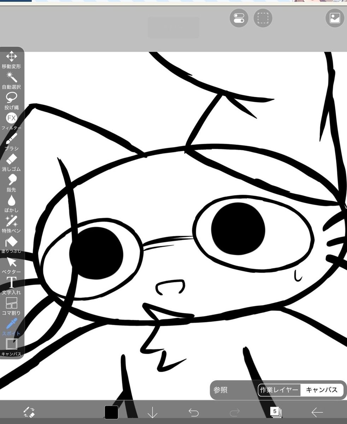
Task: Select the 消しゴム eraser tool
Action: [x=11, y=162]
